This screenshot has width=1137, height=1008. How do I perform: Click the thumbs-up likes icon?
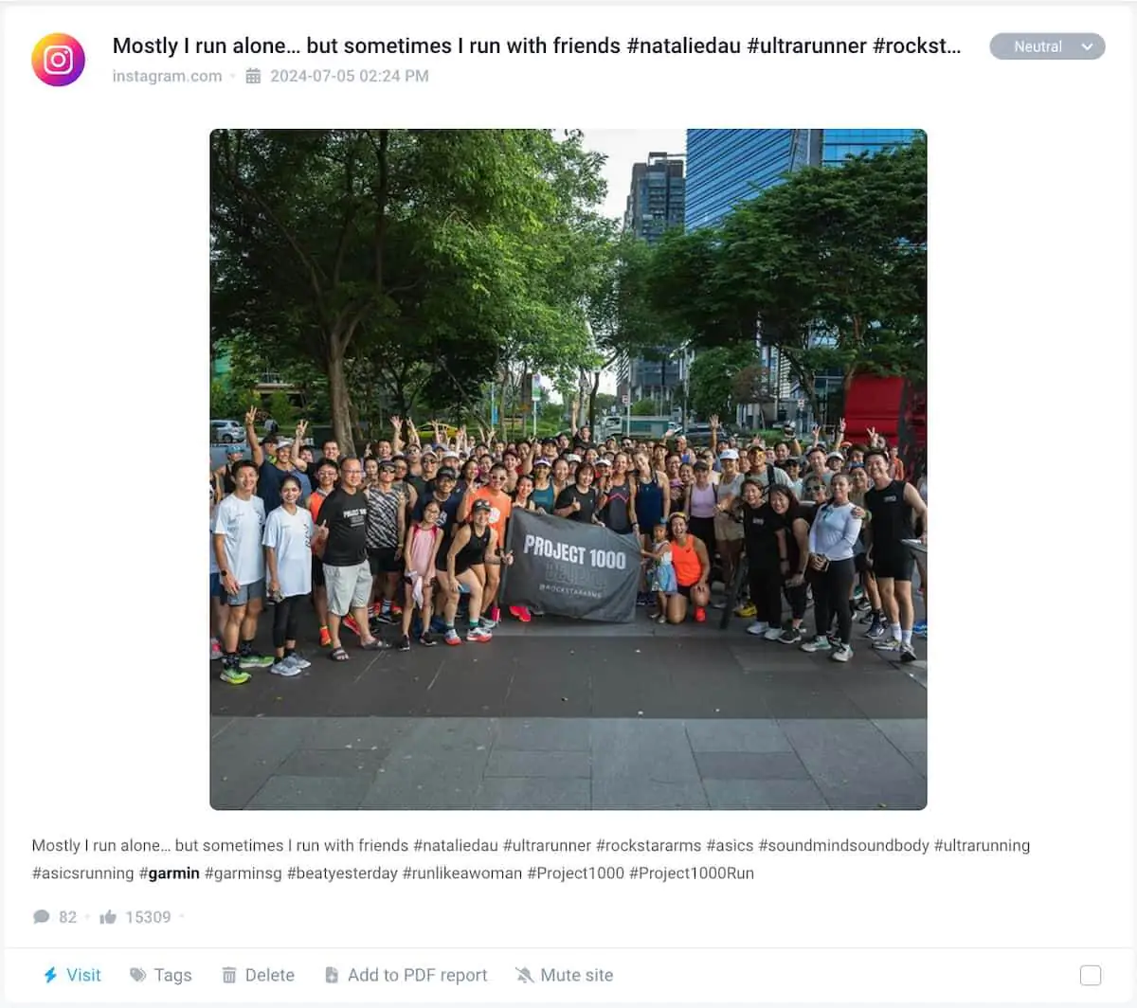[x=108, y=917]
